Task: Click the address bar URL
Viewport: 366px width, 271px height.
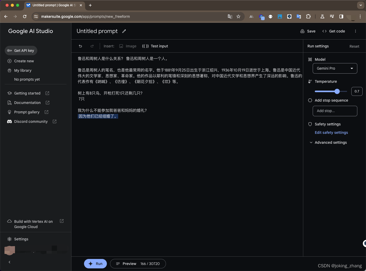Action: 86,16
